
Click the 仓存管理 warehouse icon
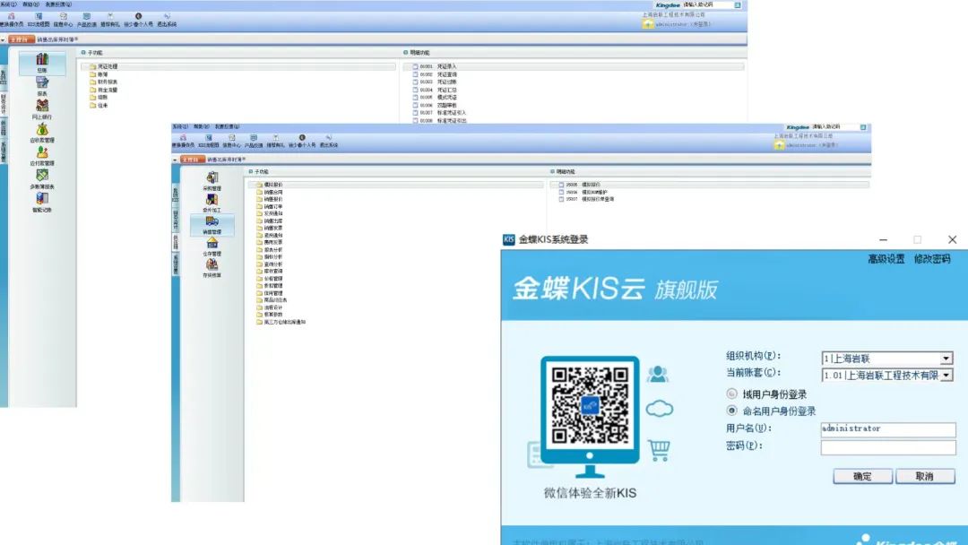tap(212, 244)
